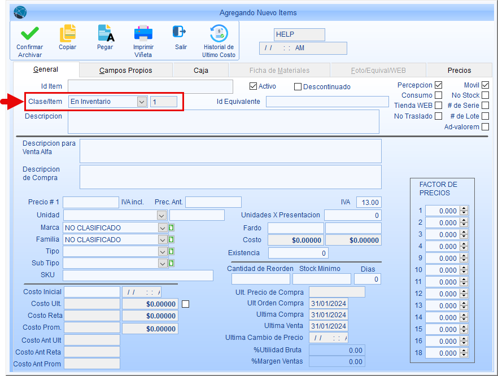Click the Ultima Venta date field
498x376 pixels.
click(x=329, y=326)
